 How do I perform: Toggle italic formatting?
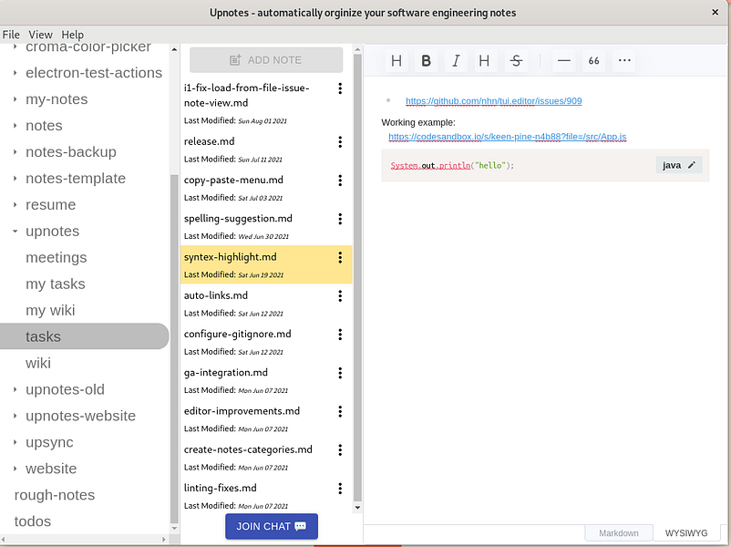456,60
